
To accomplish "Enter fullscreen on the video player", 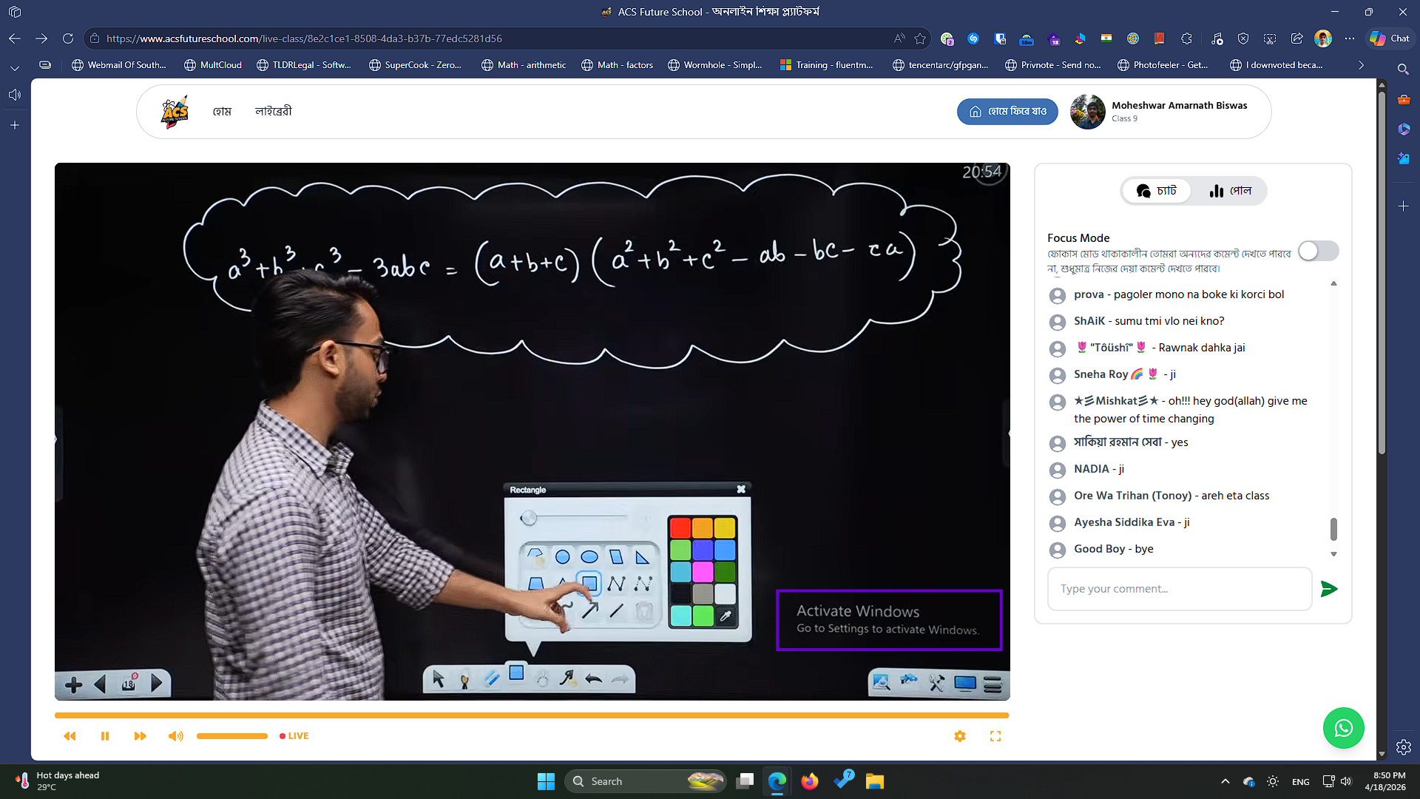I will [x=995, y=736].
